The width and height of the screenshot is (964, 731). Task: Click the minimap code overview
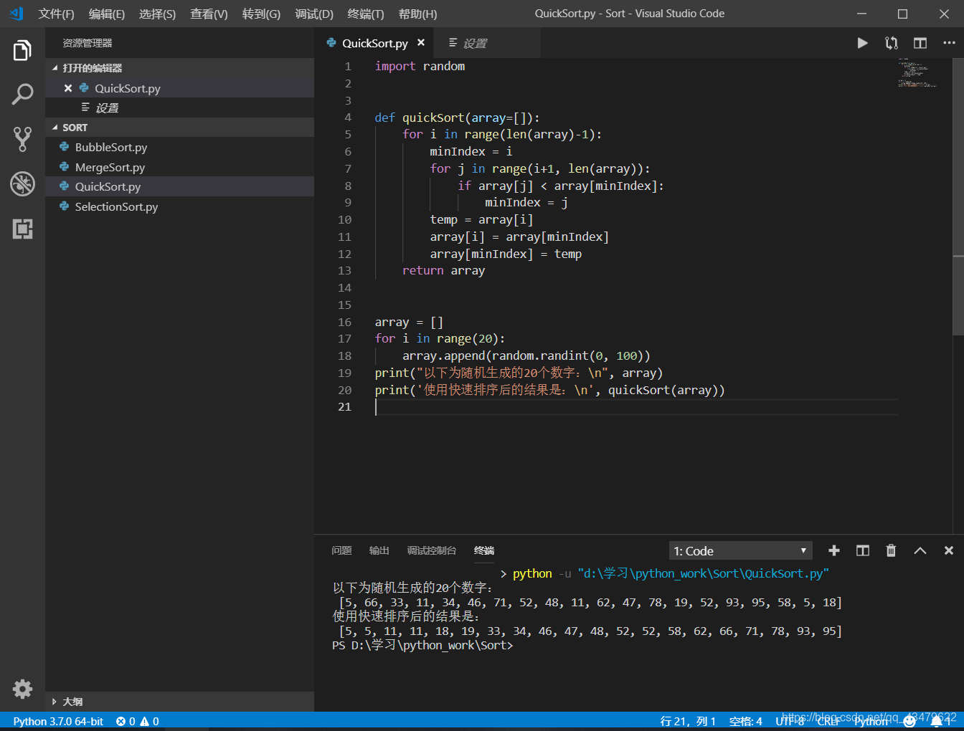917,73
